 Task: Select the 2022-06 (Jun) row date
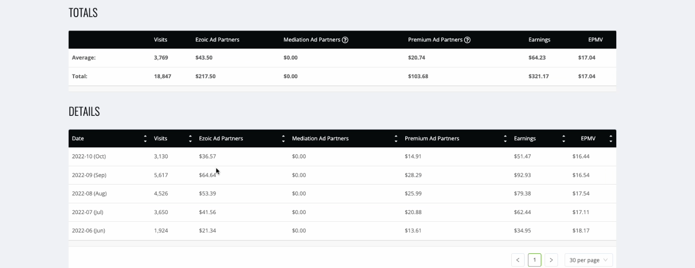[x=88, y=231]
